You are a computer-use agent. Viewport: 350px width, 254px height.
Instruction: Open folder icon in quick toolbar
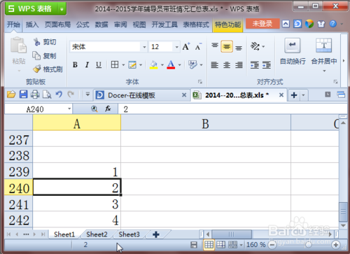tap(11, 94)
